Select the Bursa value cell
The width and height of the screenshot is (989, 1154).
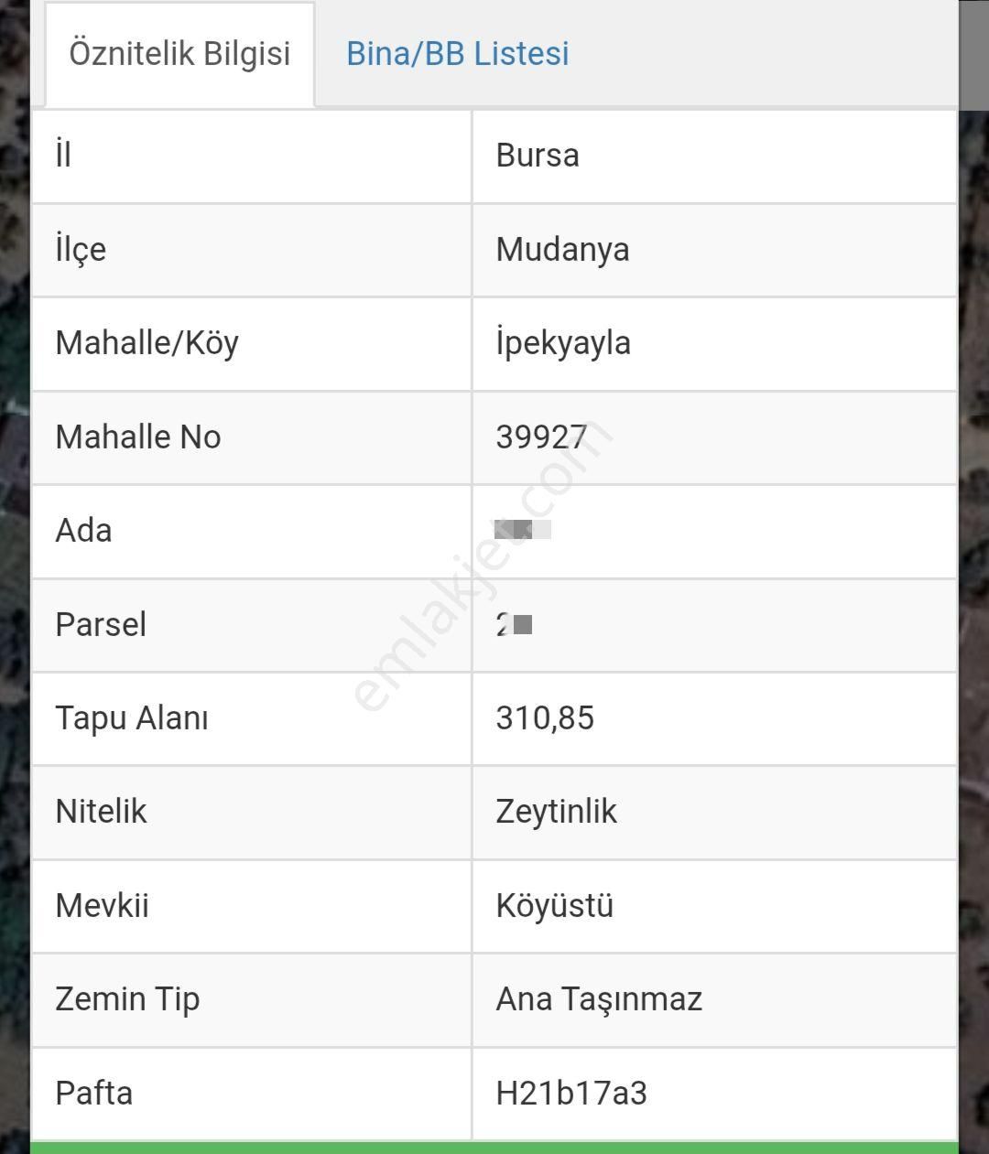tap(714, 156)
